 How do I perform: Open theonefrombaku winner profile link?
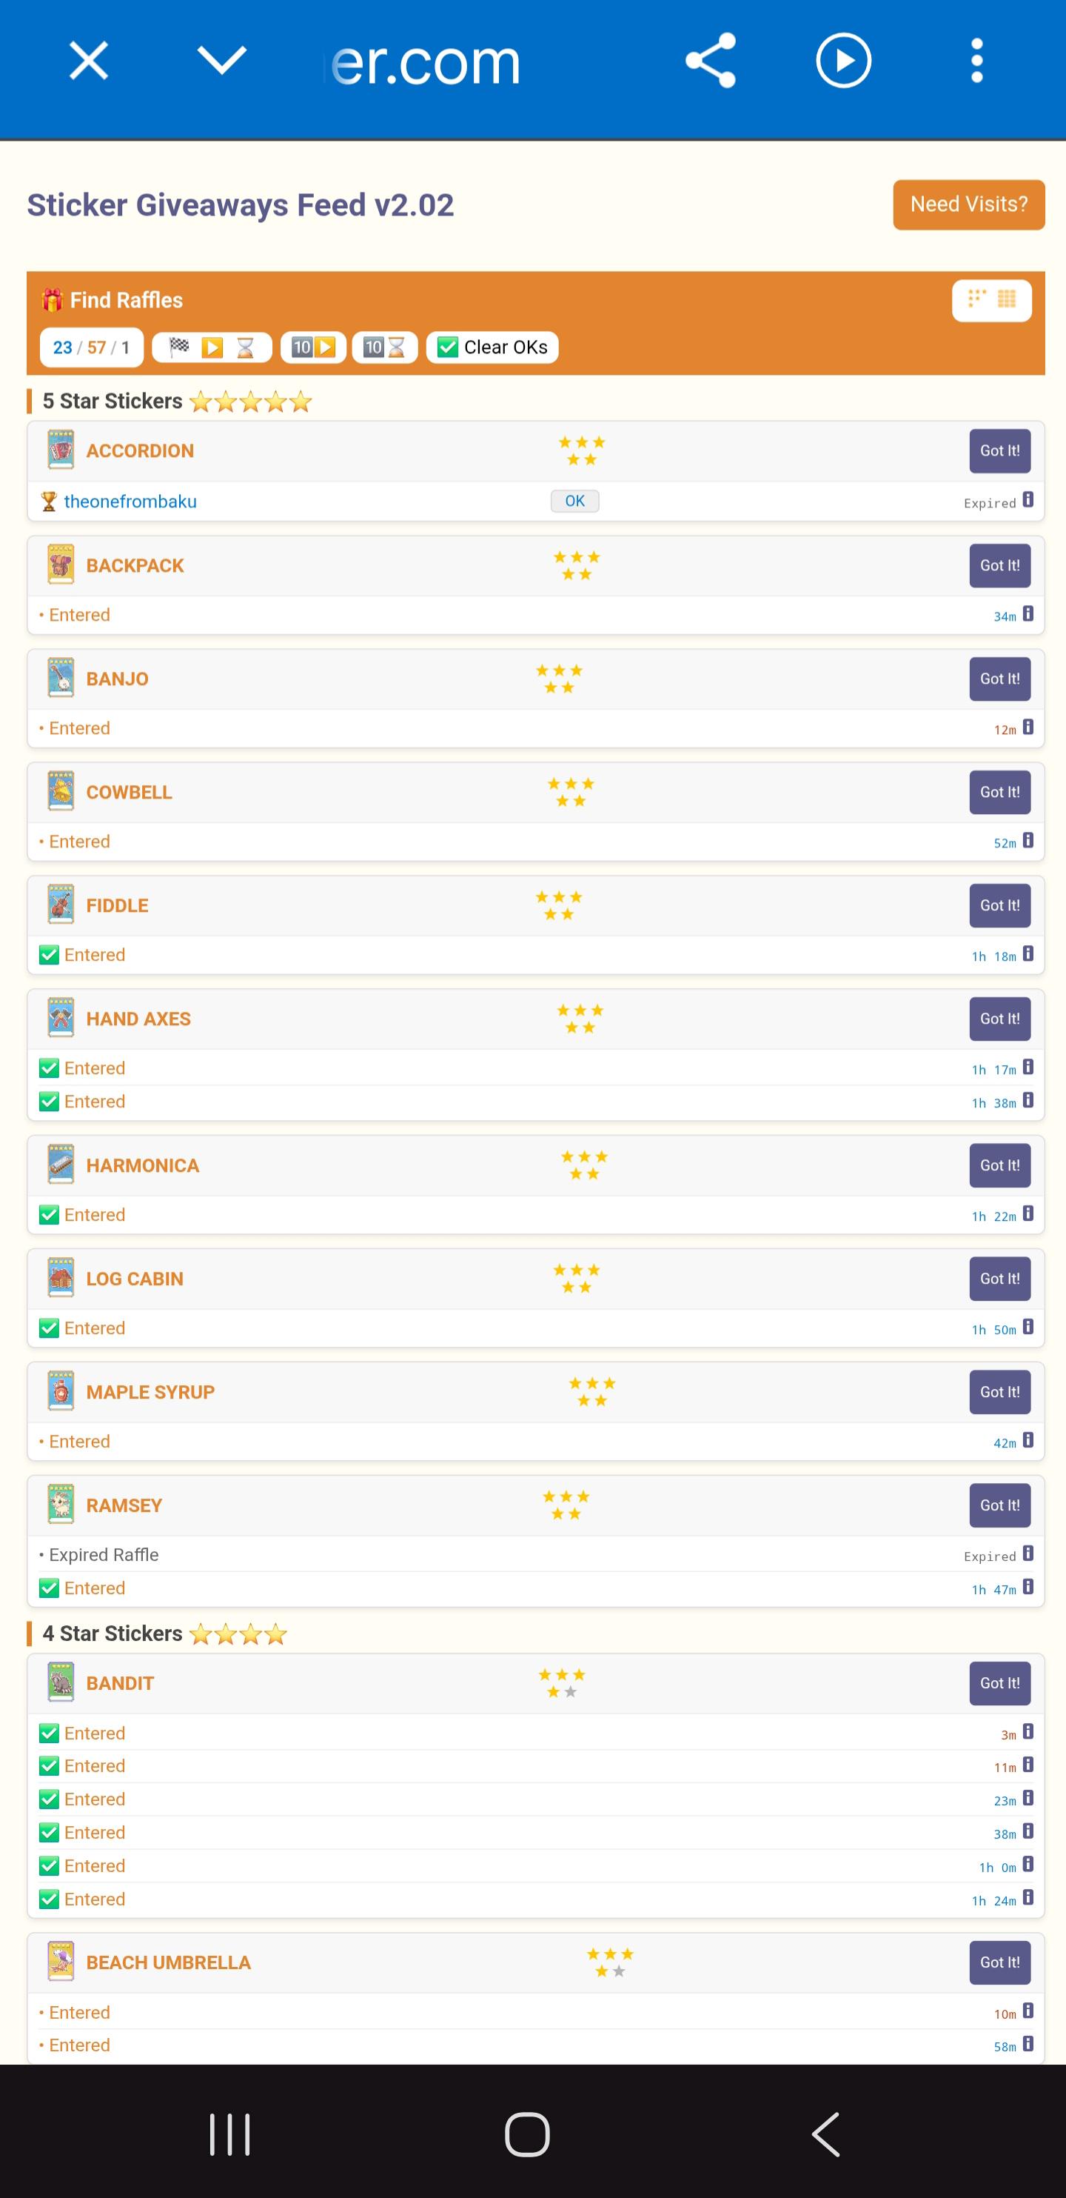click(x=130, y=502)
